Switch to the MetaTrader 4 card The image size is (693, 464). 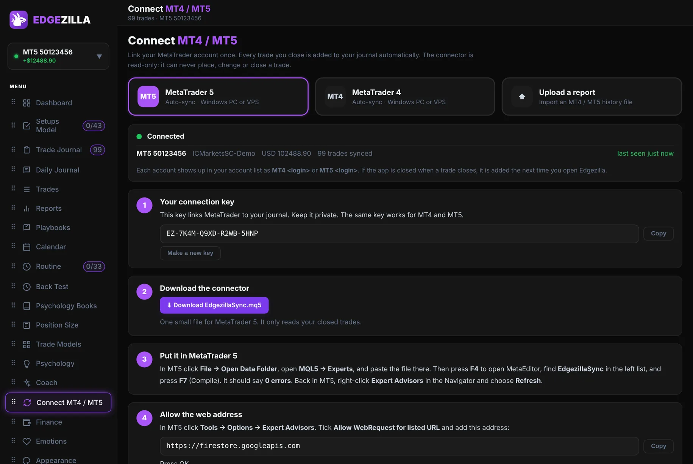[x=405, y=97]
